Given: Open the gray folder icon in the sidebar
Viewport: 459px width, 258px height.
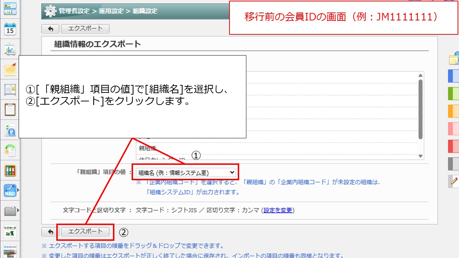Looking at the screenshot, I should [x=10, y=211].
